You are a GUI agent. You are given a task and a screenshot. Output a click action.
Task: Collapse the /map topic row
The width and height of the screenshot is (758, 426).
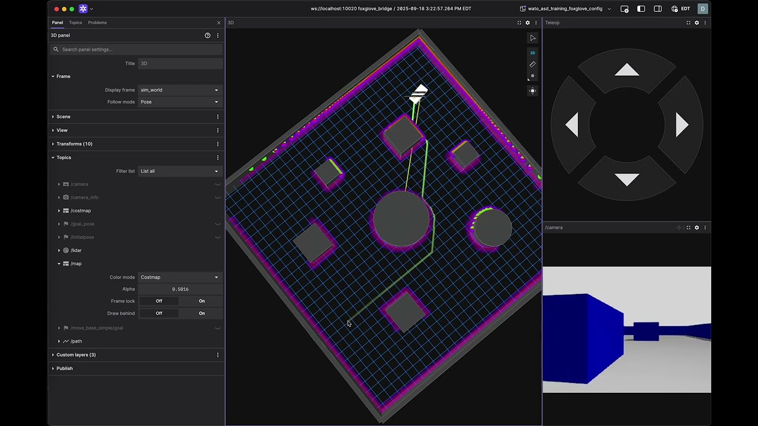pos(59,264)
